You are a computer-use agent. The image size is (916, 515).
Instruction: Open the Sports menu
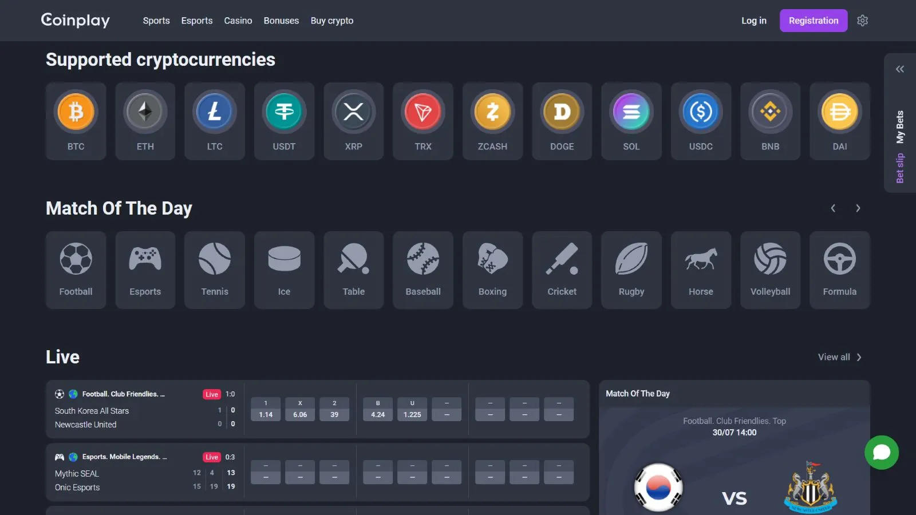click(156, 21)
